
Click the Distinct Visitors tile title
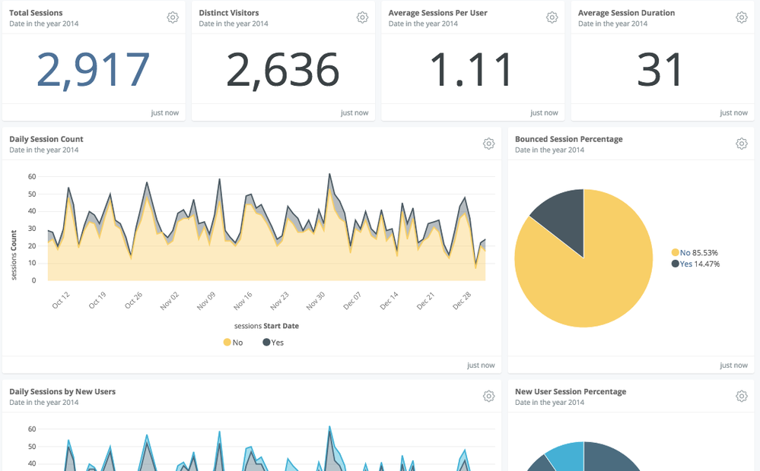coord(229,13)
